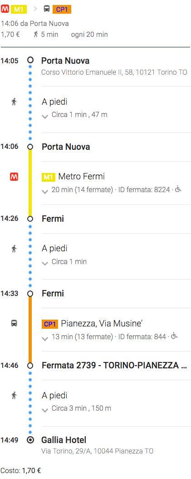Click the Metro Fermi line label
Screen dimensions: 191x479
(81, 177)
